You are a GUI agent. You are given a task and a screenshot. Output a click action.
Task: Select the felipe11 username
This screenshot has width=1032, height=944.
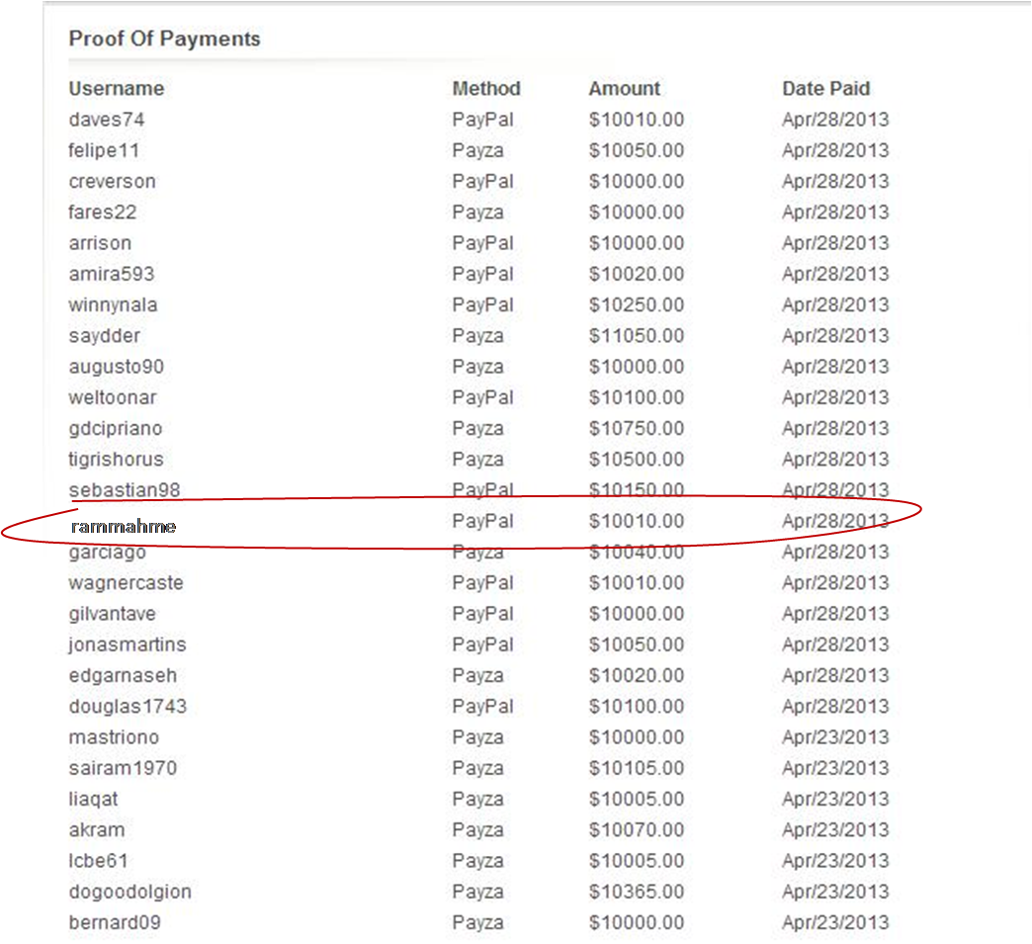click(x=104, y=150)
